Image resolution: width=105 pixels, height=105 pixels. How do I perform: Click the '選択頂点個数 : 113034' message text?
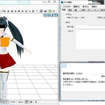click(x=73, y=74)
